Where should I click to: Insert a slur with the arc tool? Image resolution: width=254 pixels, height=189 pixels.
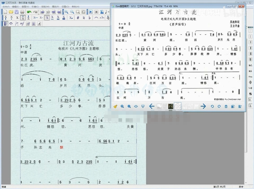97,18
